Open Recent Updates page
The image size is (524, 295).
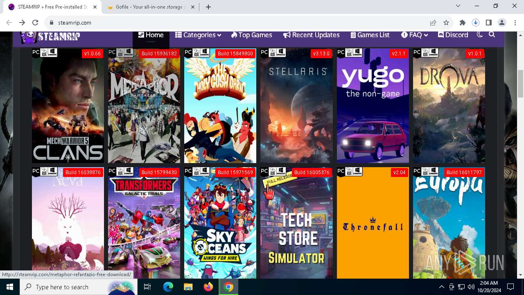[x=311, y=35]
